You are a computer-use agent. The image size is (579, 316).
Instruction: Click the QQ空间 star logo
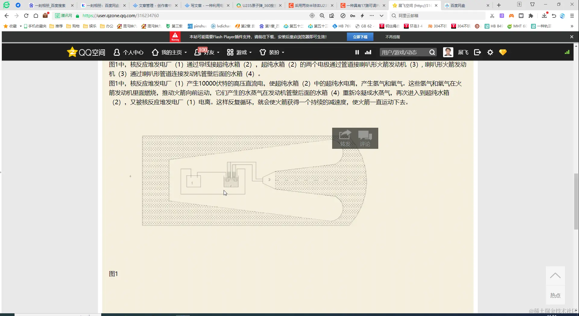coord(72,52)
